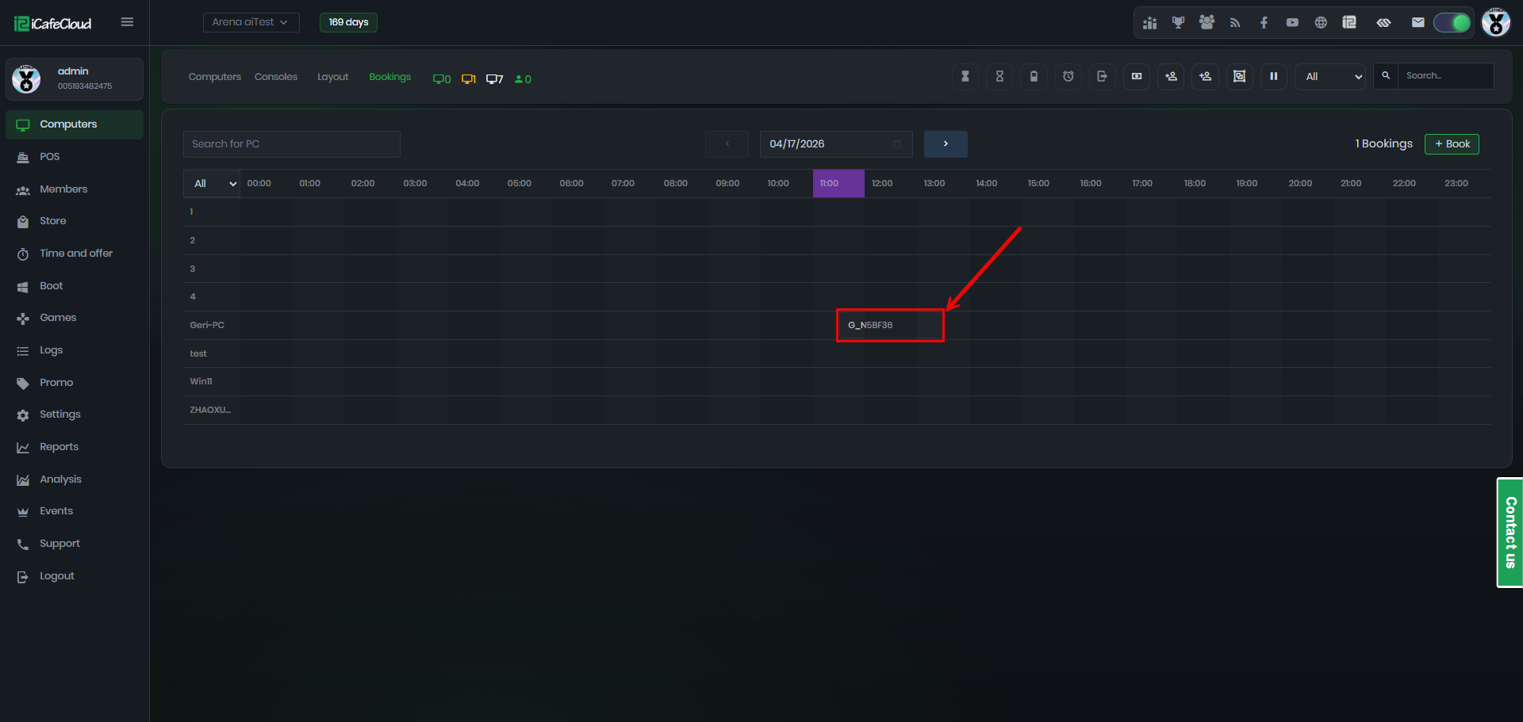Open the YouTube icon in header
This screenshot has height=722, width=1523.
(1292, 22)
